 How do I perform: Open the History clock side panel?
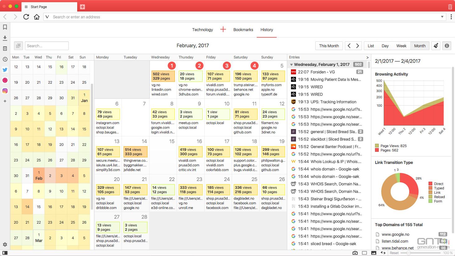click(x=5, y=59)
